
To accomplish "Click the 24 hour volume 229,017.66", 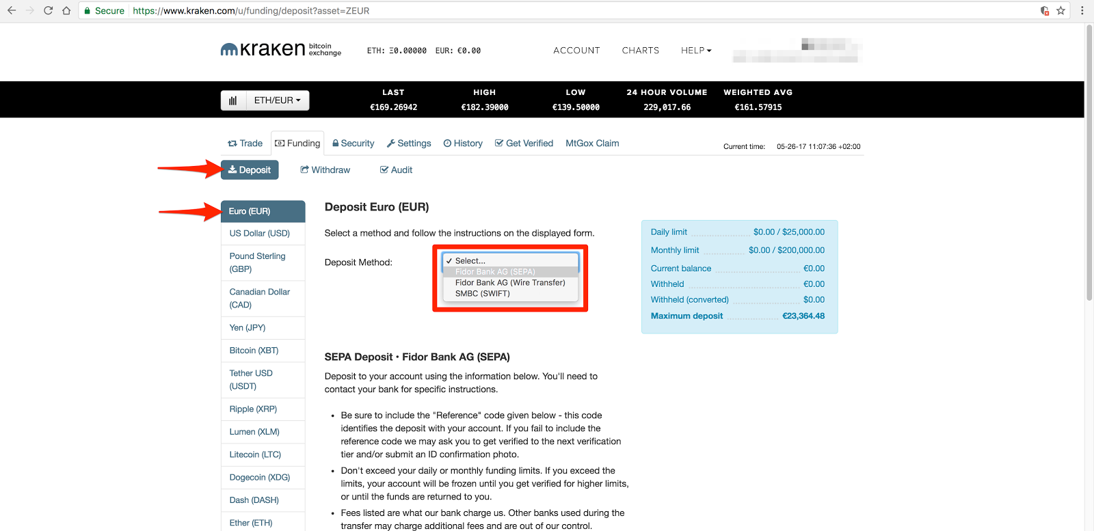I will [x=667, y=107].
